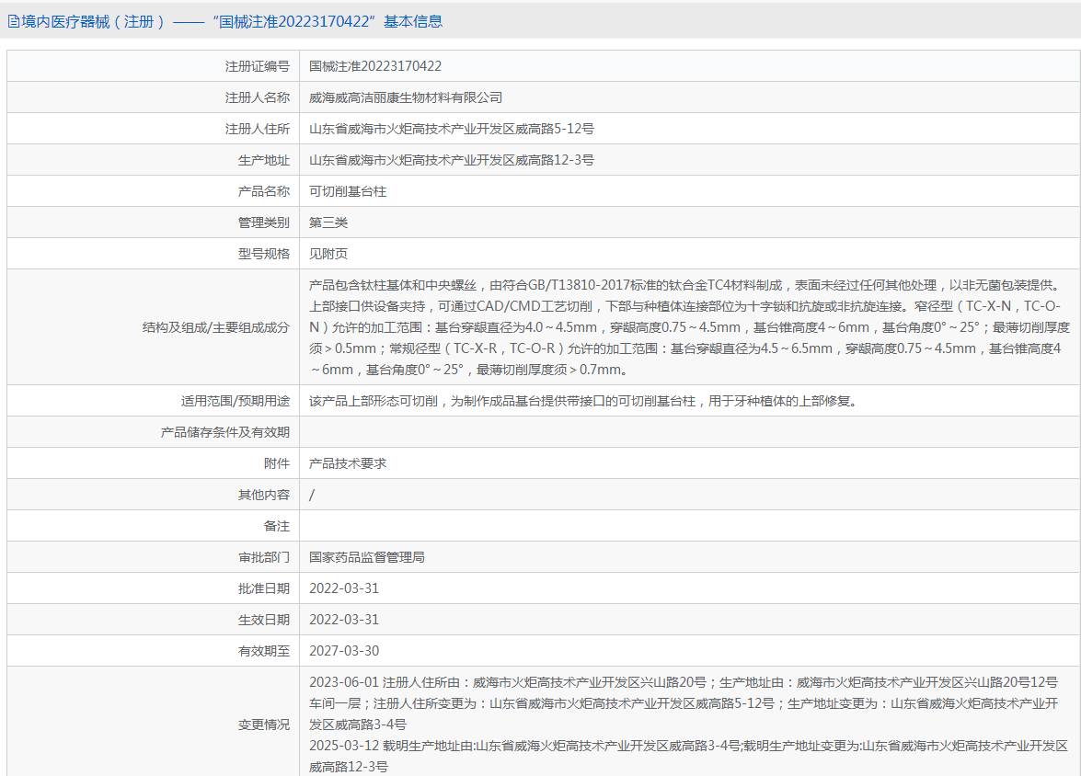The width and height of the screenshot is (1081, 776).
Task: Click the expiry date 2027-03-30
Action: (344, 651)
